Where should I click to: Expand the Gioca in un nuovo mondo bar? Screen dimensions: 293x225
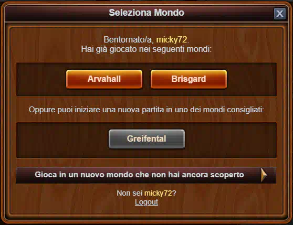point(146,175)
